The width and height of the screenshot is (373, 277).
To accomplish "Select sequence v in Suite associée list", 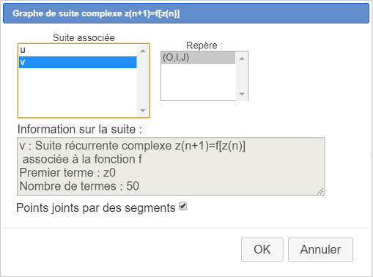I will (78, 62).
